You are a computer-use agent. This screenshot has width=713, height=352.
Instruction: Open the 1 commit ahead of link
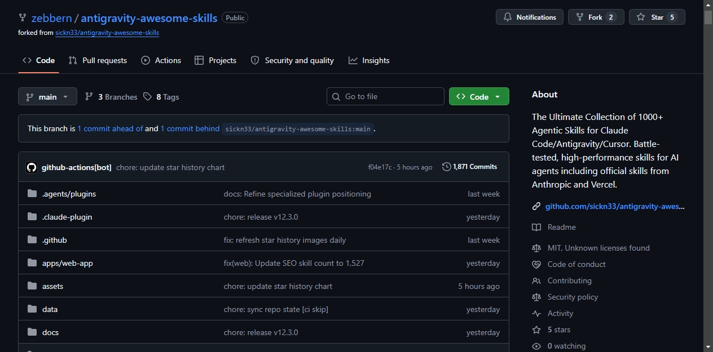pos(110,128)
